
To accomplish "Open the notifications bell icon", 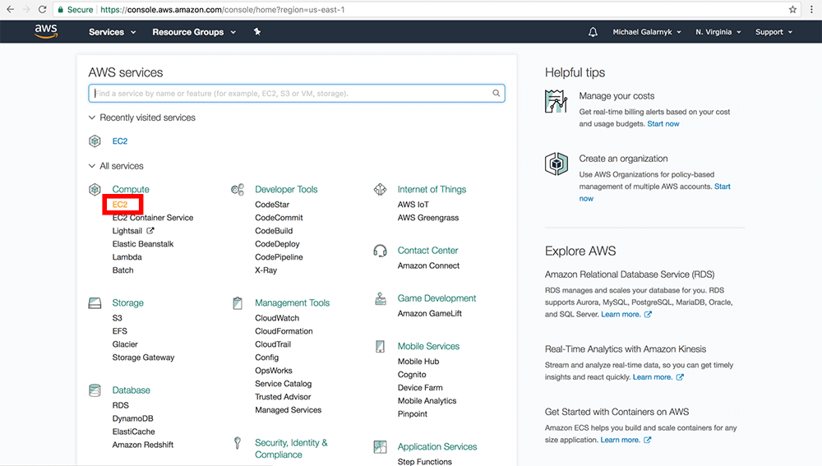I will [x=593, y=32].
